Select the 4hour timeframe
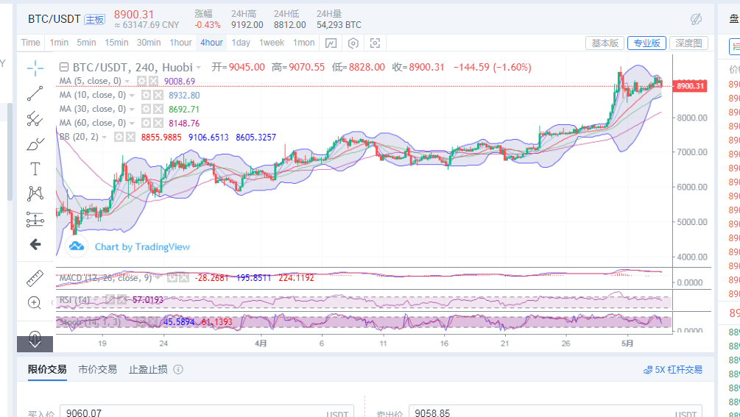Image resolution: width=740 pixels, height=417 pixels. click(x=211, y=43)
